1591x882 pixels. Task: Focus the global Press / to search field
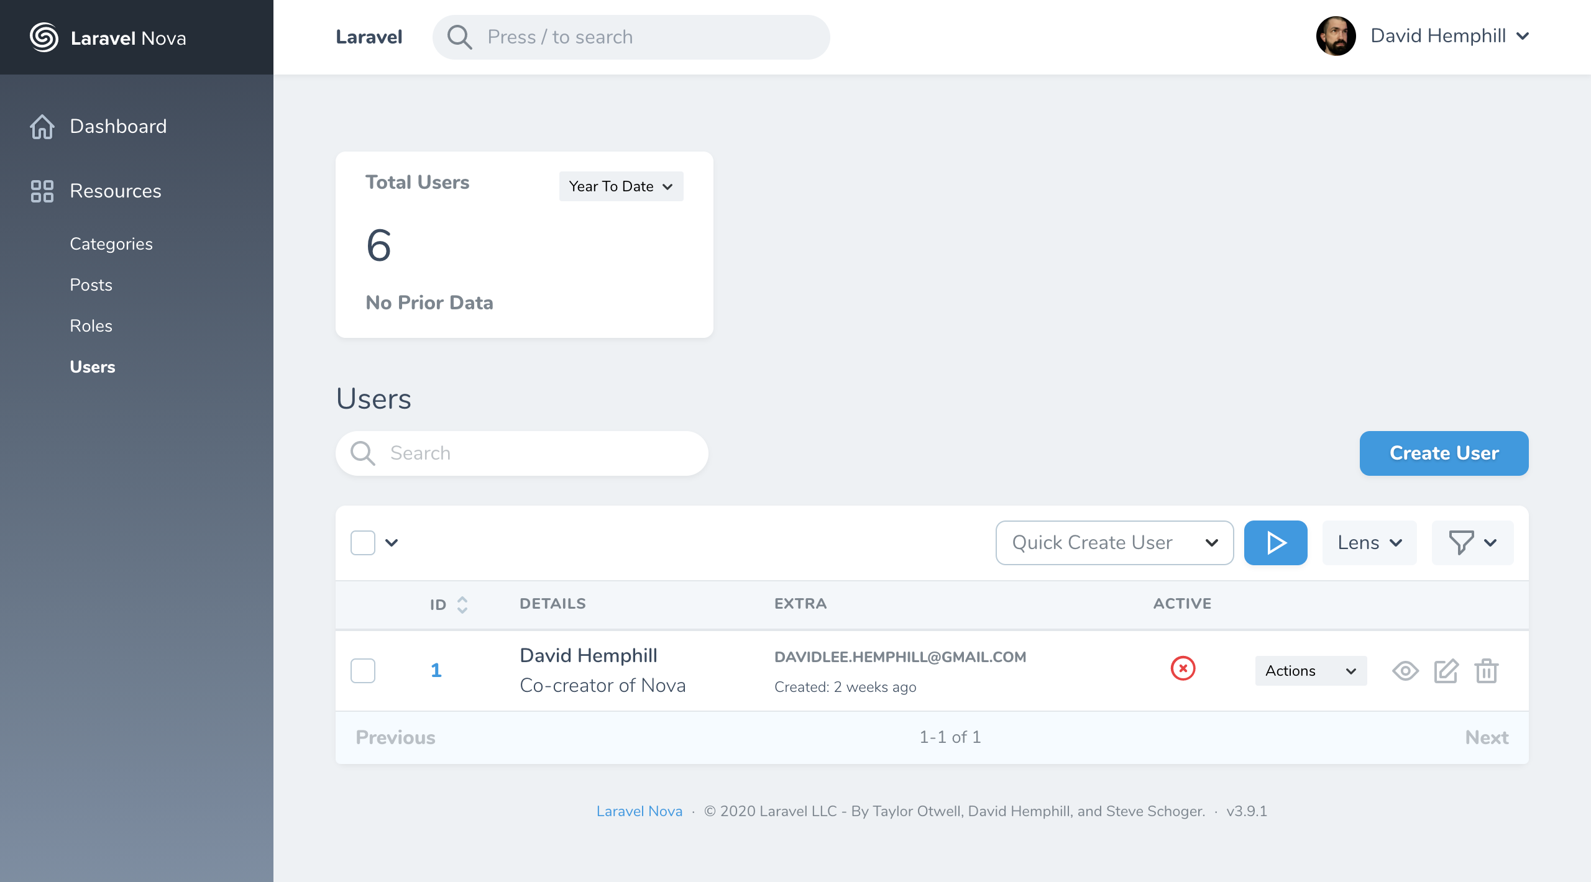point(631,37)
